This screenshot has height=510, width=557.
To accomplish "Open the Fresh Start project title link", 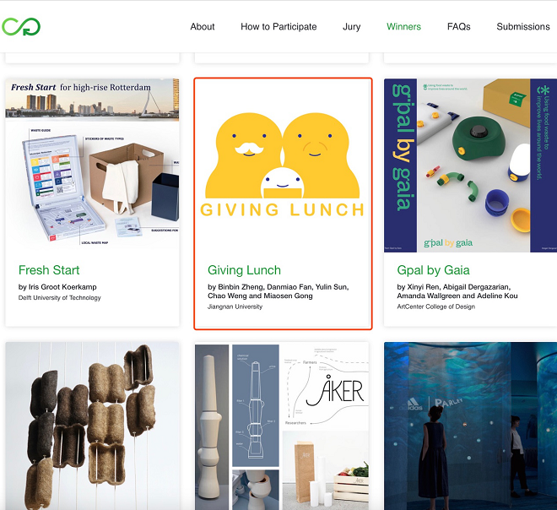I will tap(49, 270).
